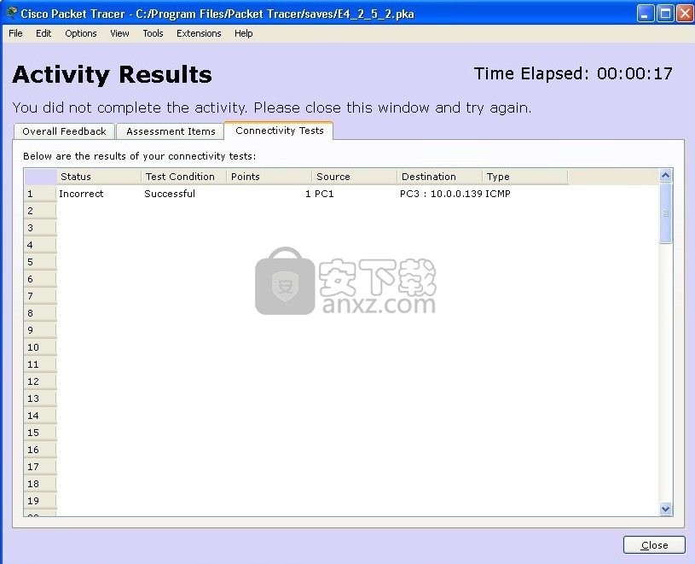The height and width of the screenshot is (564, 695).
Task: Open the File menu
Action: click(x=15, y=33)
